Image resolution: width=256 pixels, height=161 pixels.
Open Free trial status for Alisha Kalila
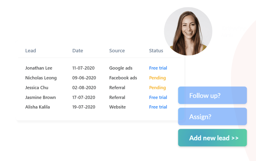pos(158,107)
